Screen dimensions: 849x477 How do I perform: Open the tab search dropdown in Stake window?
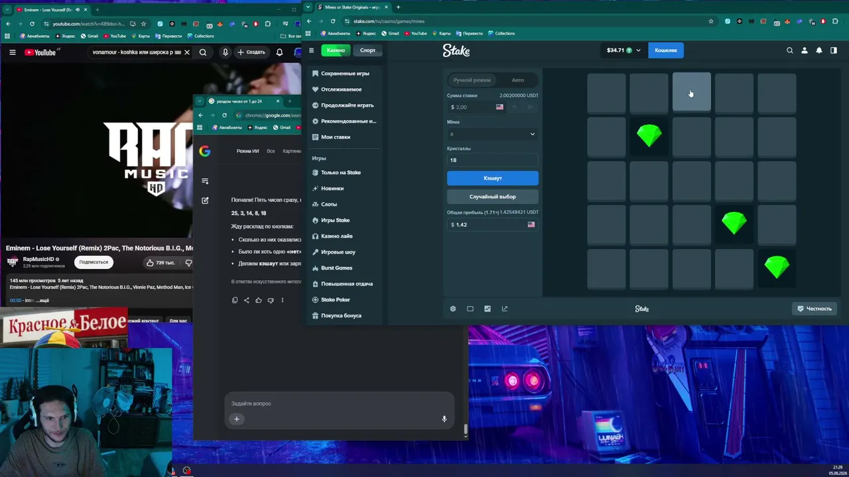308,7
